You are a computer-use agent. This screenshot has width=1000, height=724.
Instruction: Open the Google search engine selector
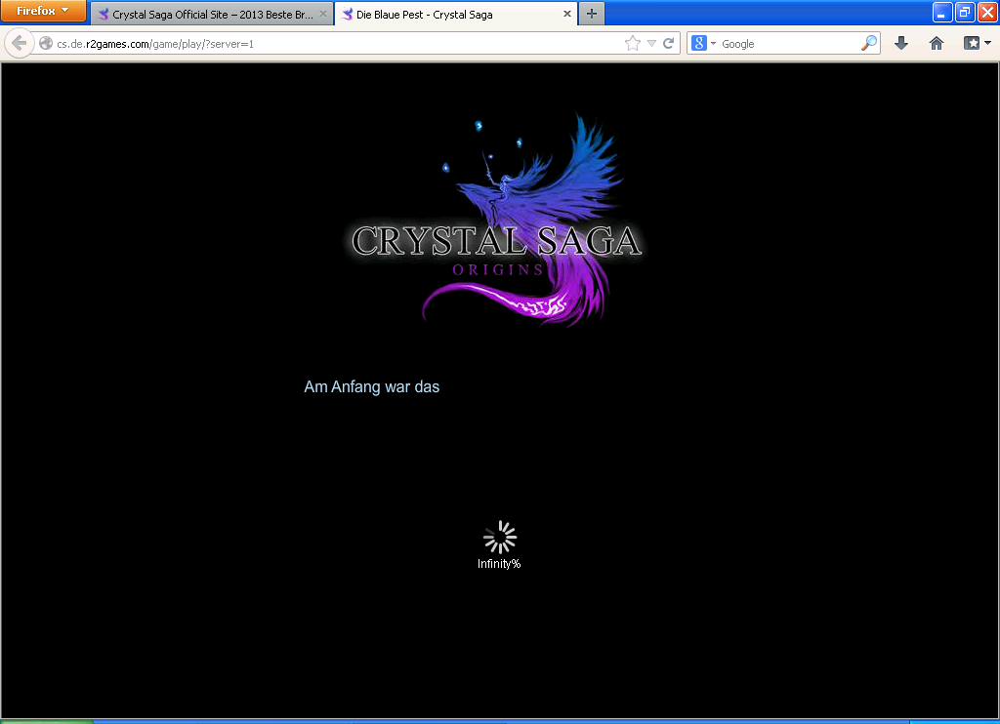[x=704, y=43]
